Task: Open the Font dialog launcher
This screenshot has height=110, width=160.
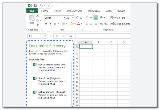Action: pyautogui.click(x=82, y=30)
